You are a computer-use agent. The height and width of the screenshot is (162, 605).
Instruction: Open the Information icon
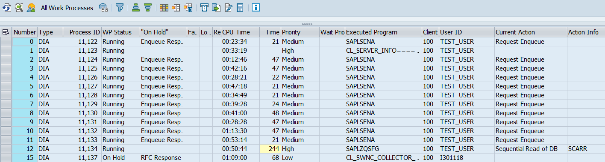tap(256, 8)
